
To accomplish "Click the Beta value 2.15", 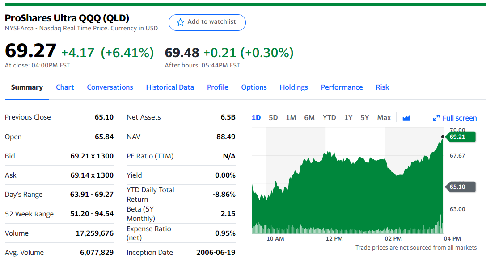I will click(x=228, y=213).
